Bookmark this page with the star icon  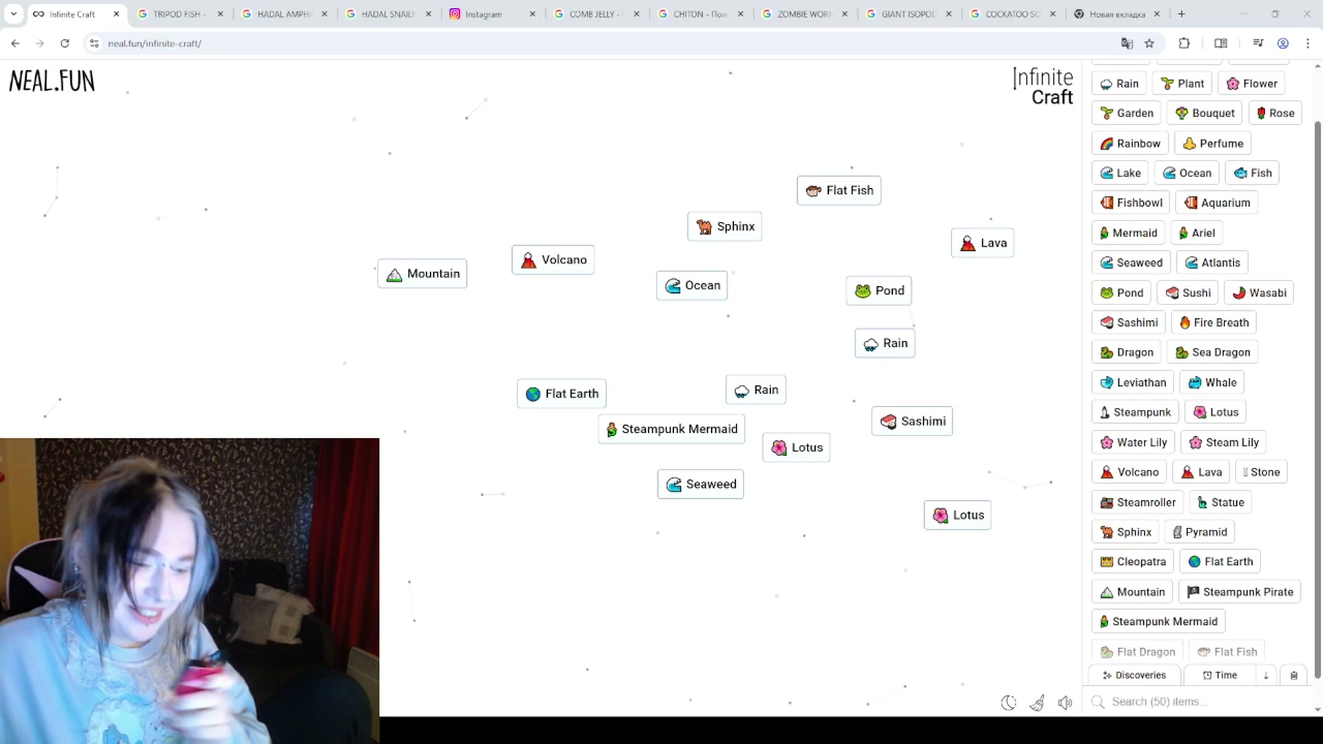[1149, 43]
